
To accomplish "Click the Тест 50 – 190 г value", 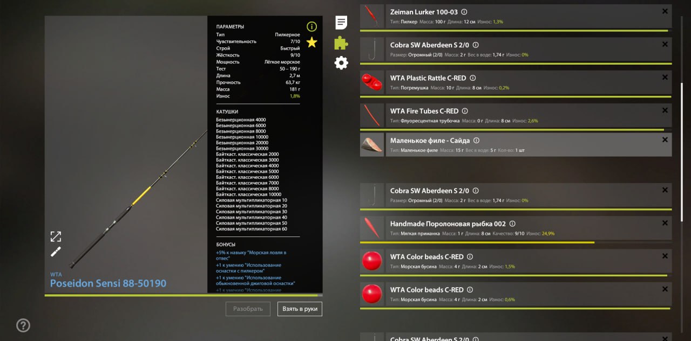I will pos(290,69).
